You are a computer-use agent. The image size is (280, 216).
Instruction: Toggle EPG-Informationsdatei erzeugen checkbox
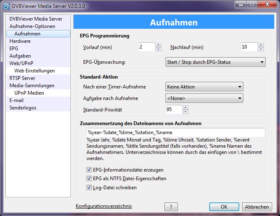pyautogui.click(x=89, y=170)
